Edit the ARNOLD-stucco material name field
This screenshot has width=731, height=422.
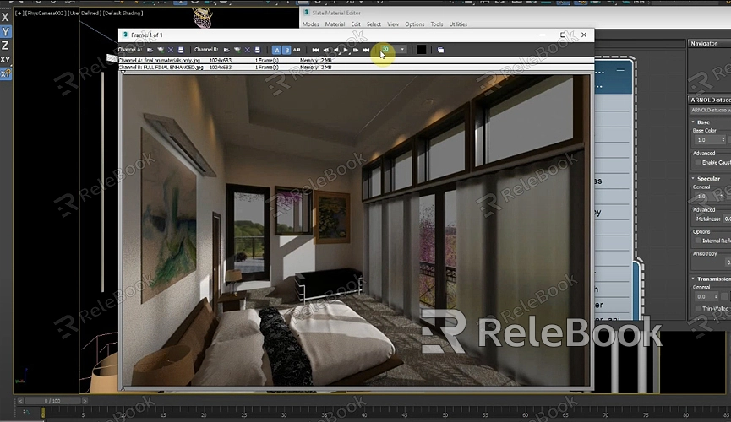point(711,110)
